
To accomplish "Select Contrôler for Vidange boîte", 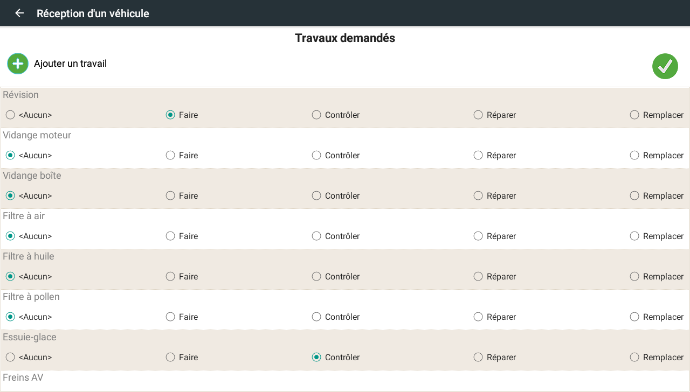I will coord(316,195).
